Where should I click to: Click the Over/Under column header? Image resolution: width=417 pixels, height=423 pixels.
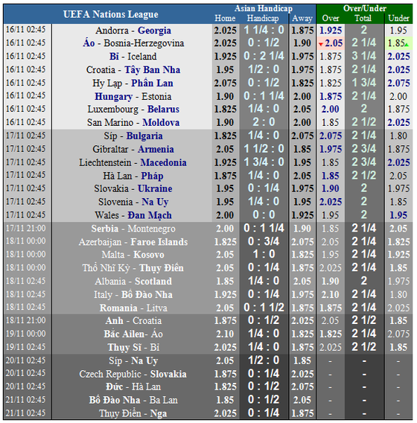(x=365, y=8)
